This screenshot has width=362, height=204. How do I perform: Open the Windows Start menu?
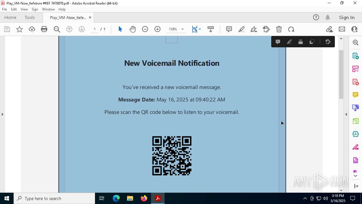click(x=7, y=198)
